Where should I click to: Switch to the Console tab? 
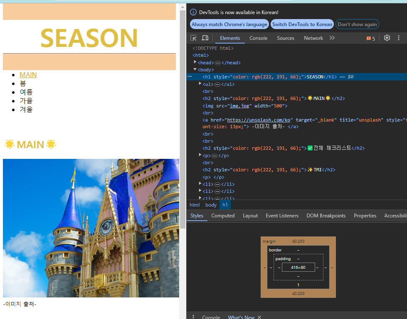click(258, 38)
